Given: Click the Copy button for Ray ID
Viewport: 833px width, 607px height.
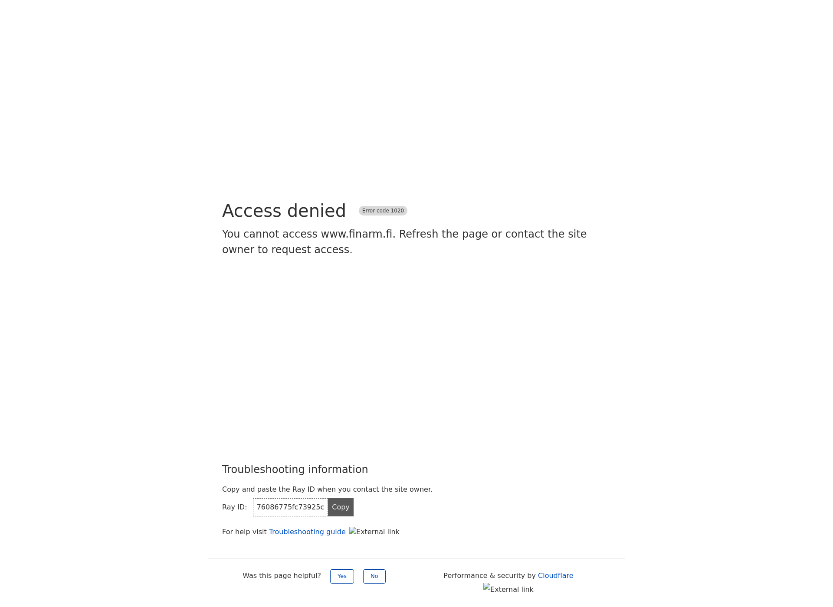Looking at the screenshot, I should pyautogui.click(x=341, y=507).
